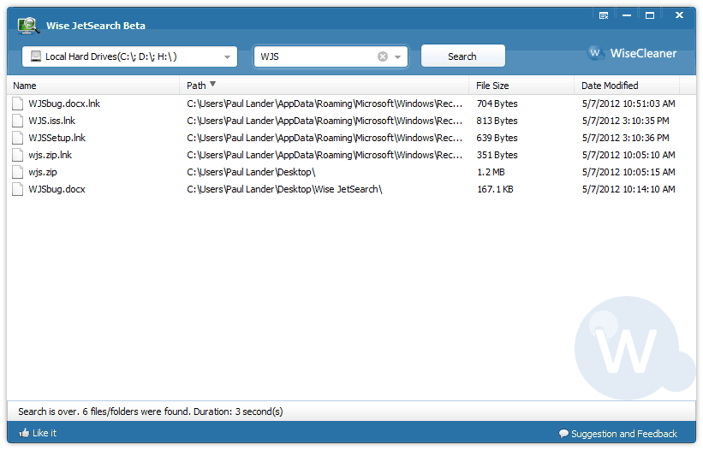Click the 813 Bytes size cell
This screenshot has width=703, height=450.
(x=497, y=121)
